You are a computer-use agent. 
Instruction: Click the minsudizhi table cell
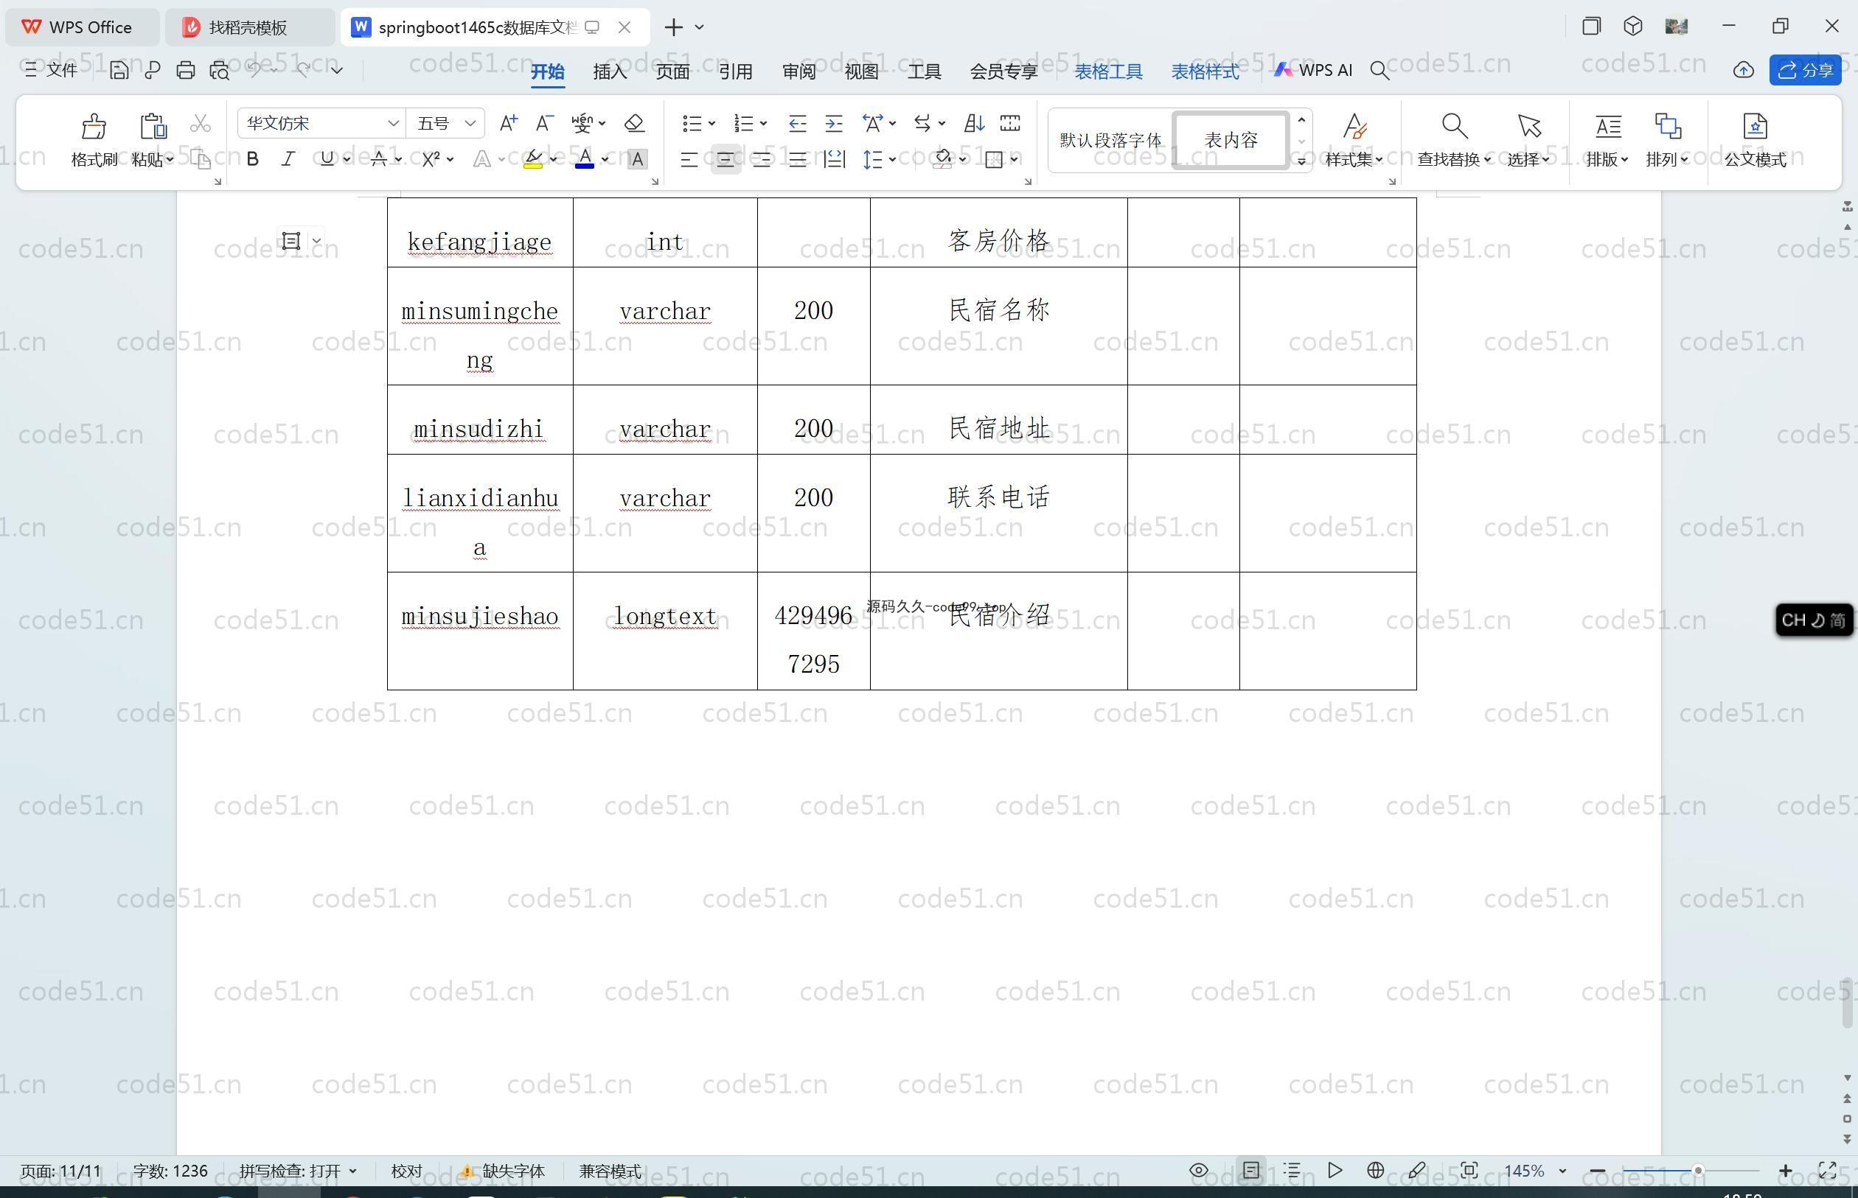[x=479, y=420]
